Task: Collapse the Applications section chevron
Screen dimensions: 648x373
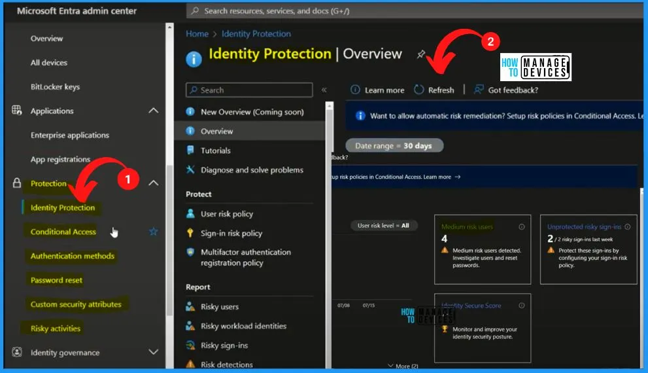Action: pyautogui.click(x=153, y=111)
